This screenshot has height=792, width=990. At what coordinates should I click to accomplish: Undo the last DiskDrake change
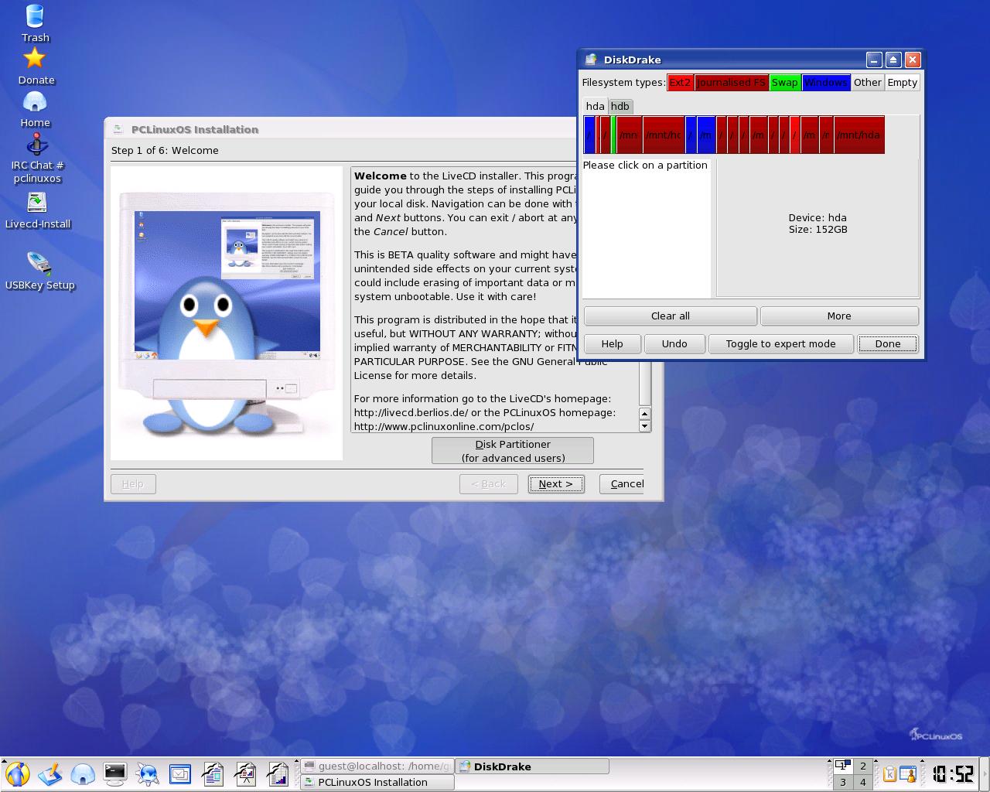coord(674,343)
